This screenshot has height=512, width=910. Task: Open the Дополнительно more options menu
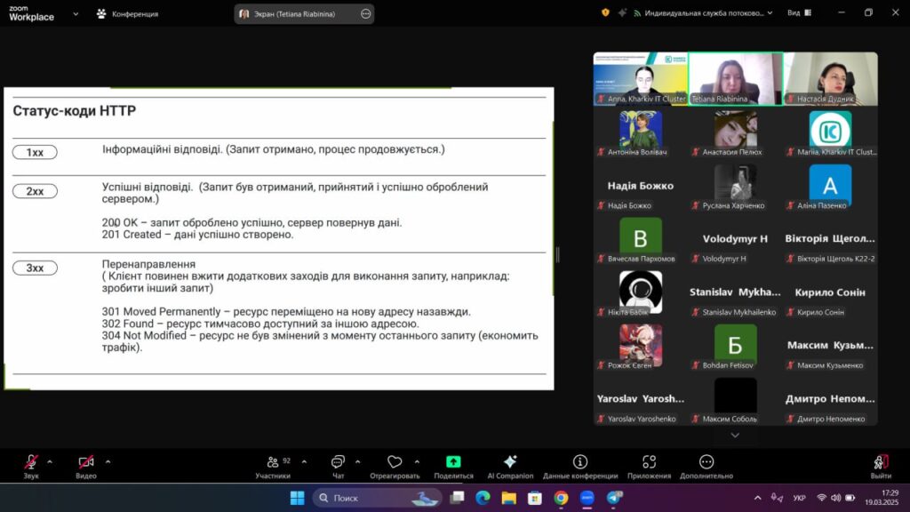[x=706, y=467]
